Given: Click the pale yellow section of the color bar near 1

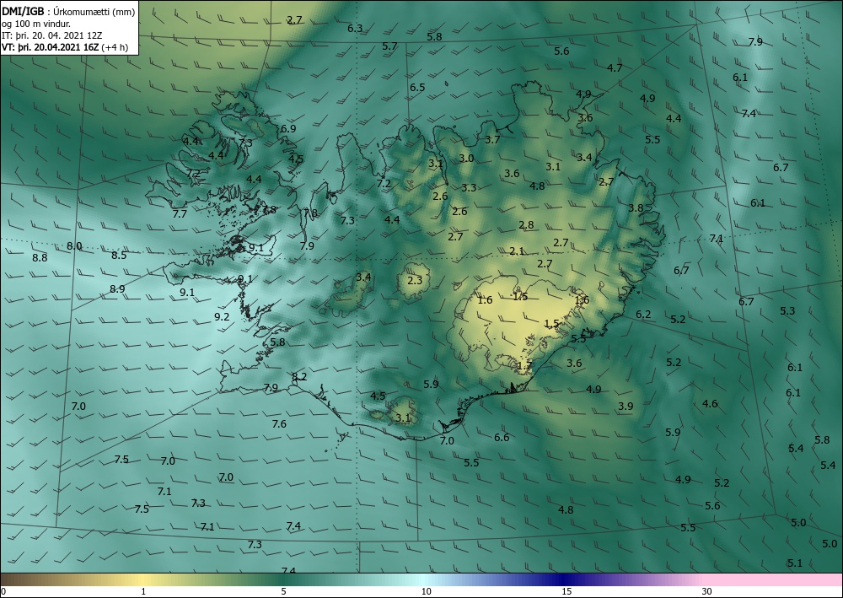Looking at the screenshot, I should point(142,579).
